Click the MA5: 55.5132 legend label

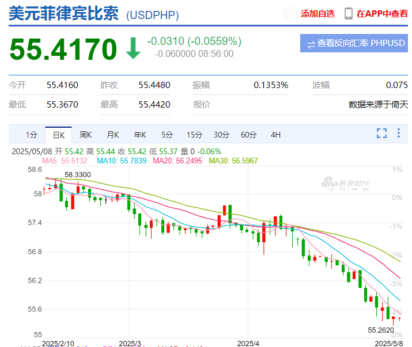tap(65, 161)
